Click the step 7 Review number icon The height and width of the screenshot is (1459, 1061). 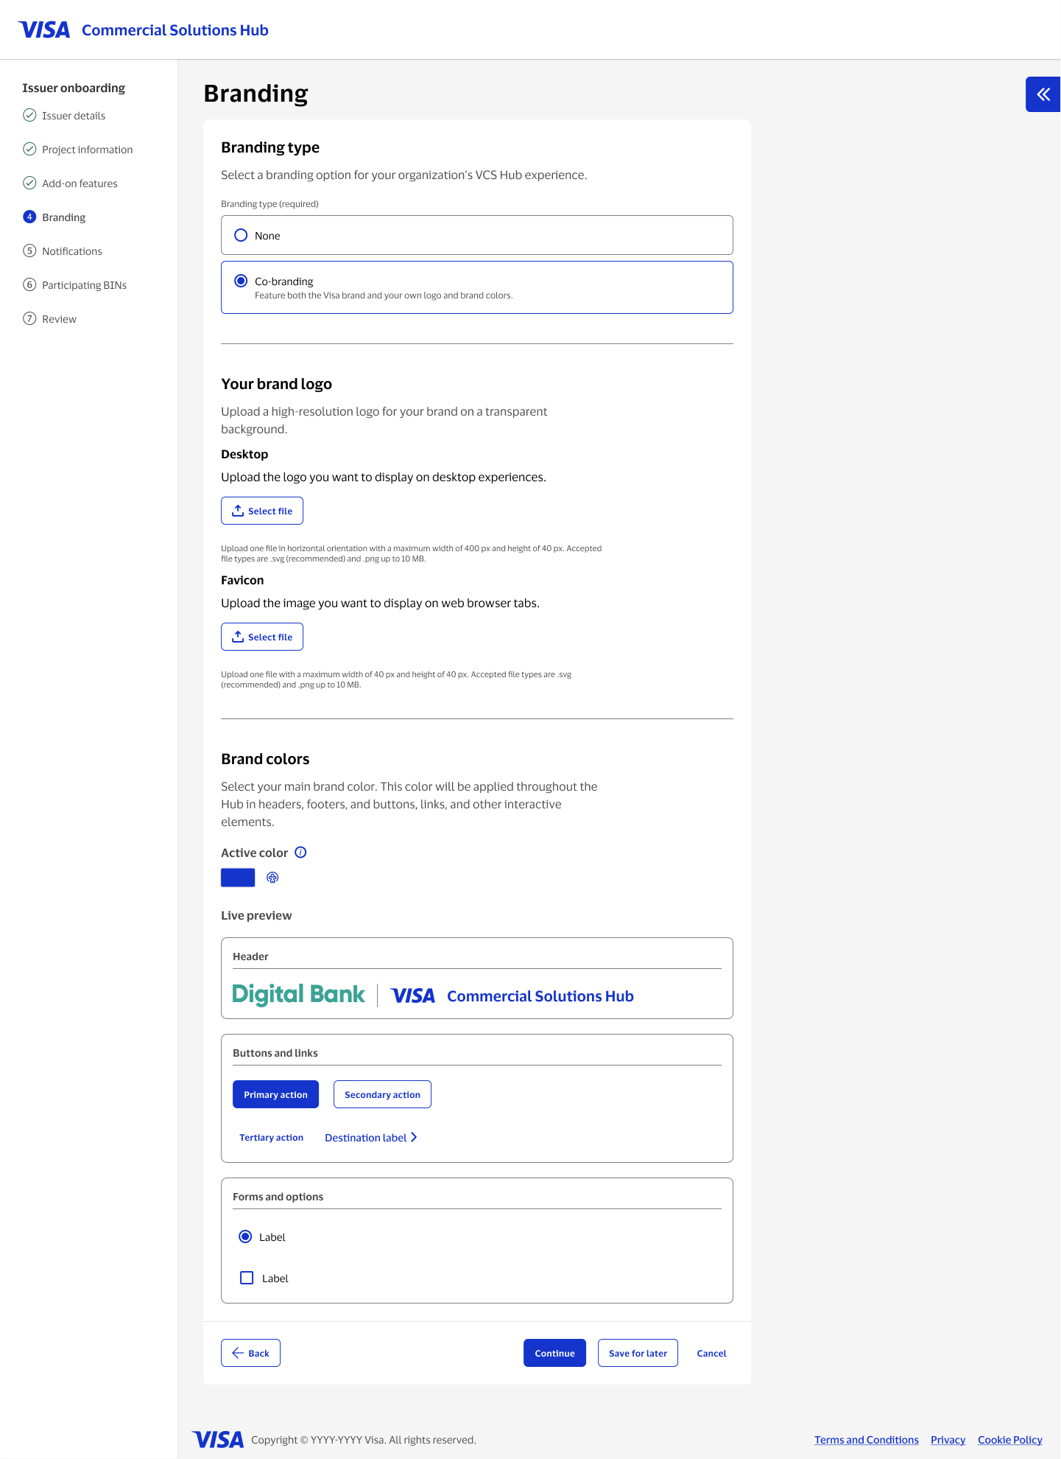point(29,318)
